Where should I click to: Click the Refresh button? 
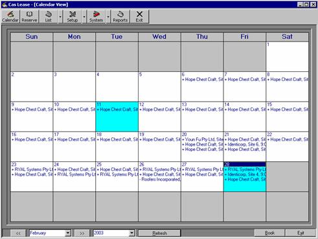[x=159, y=233]
